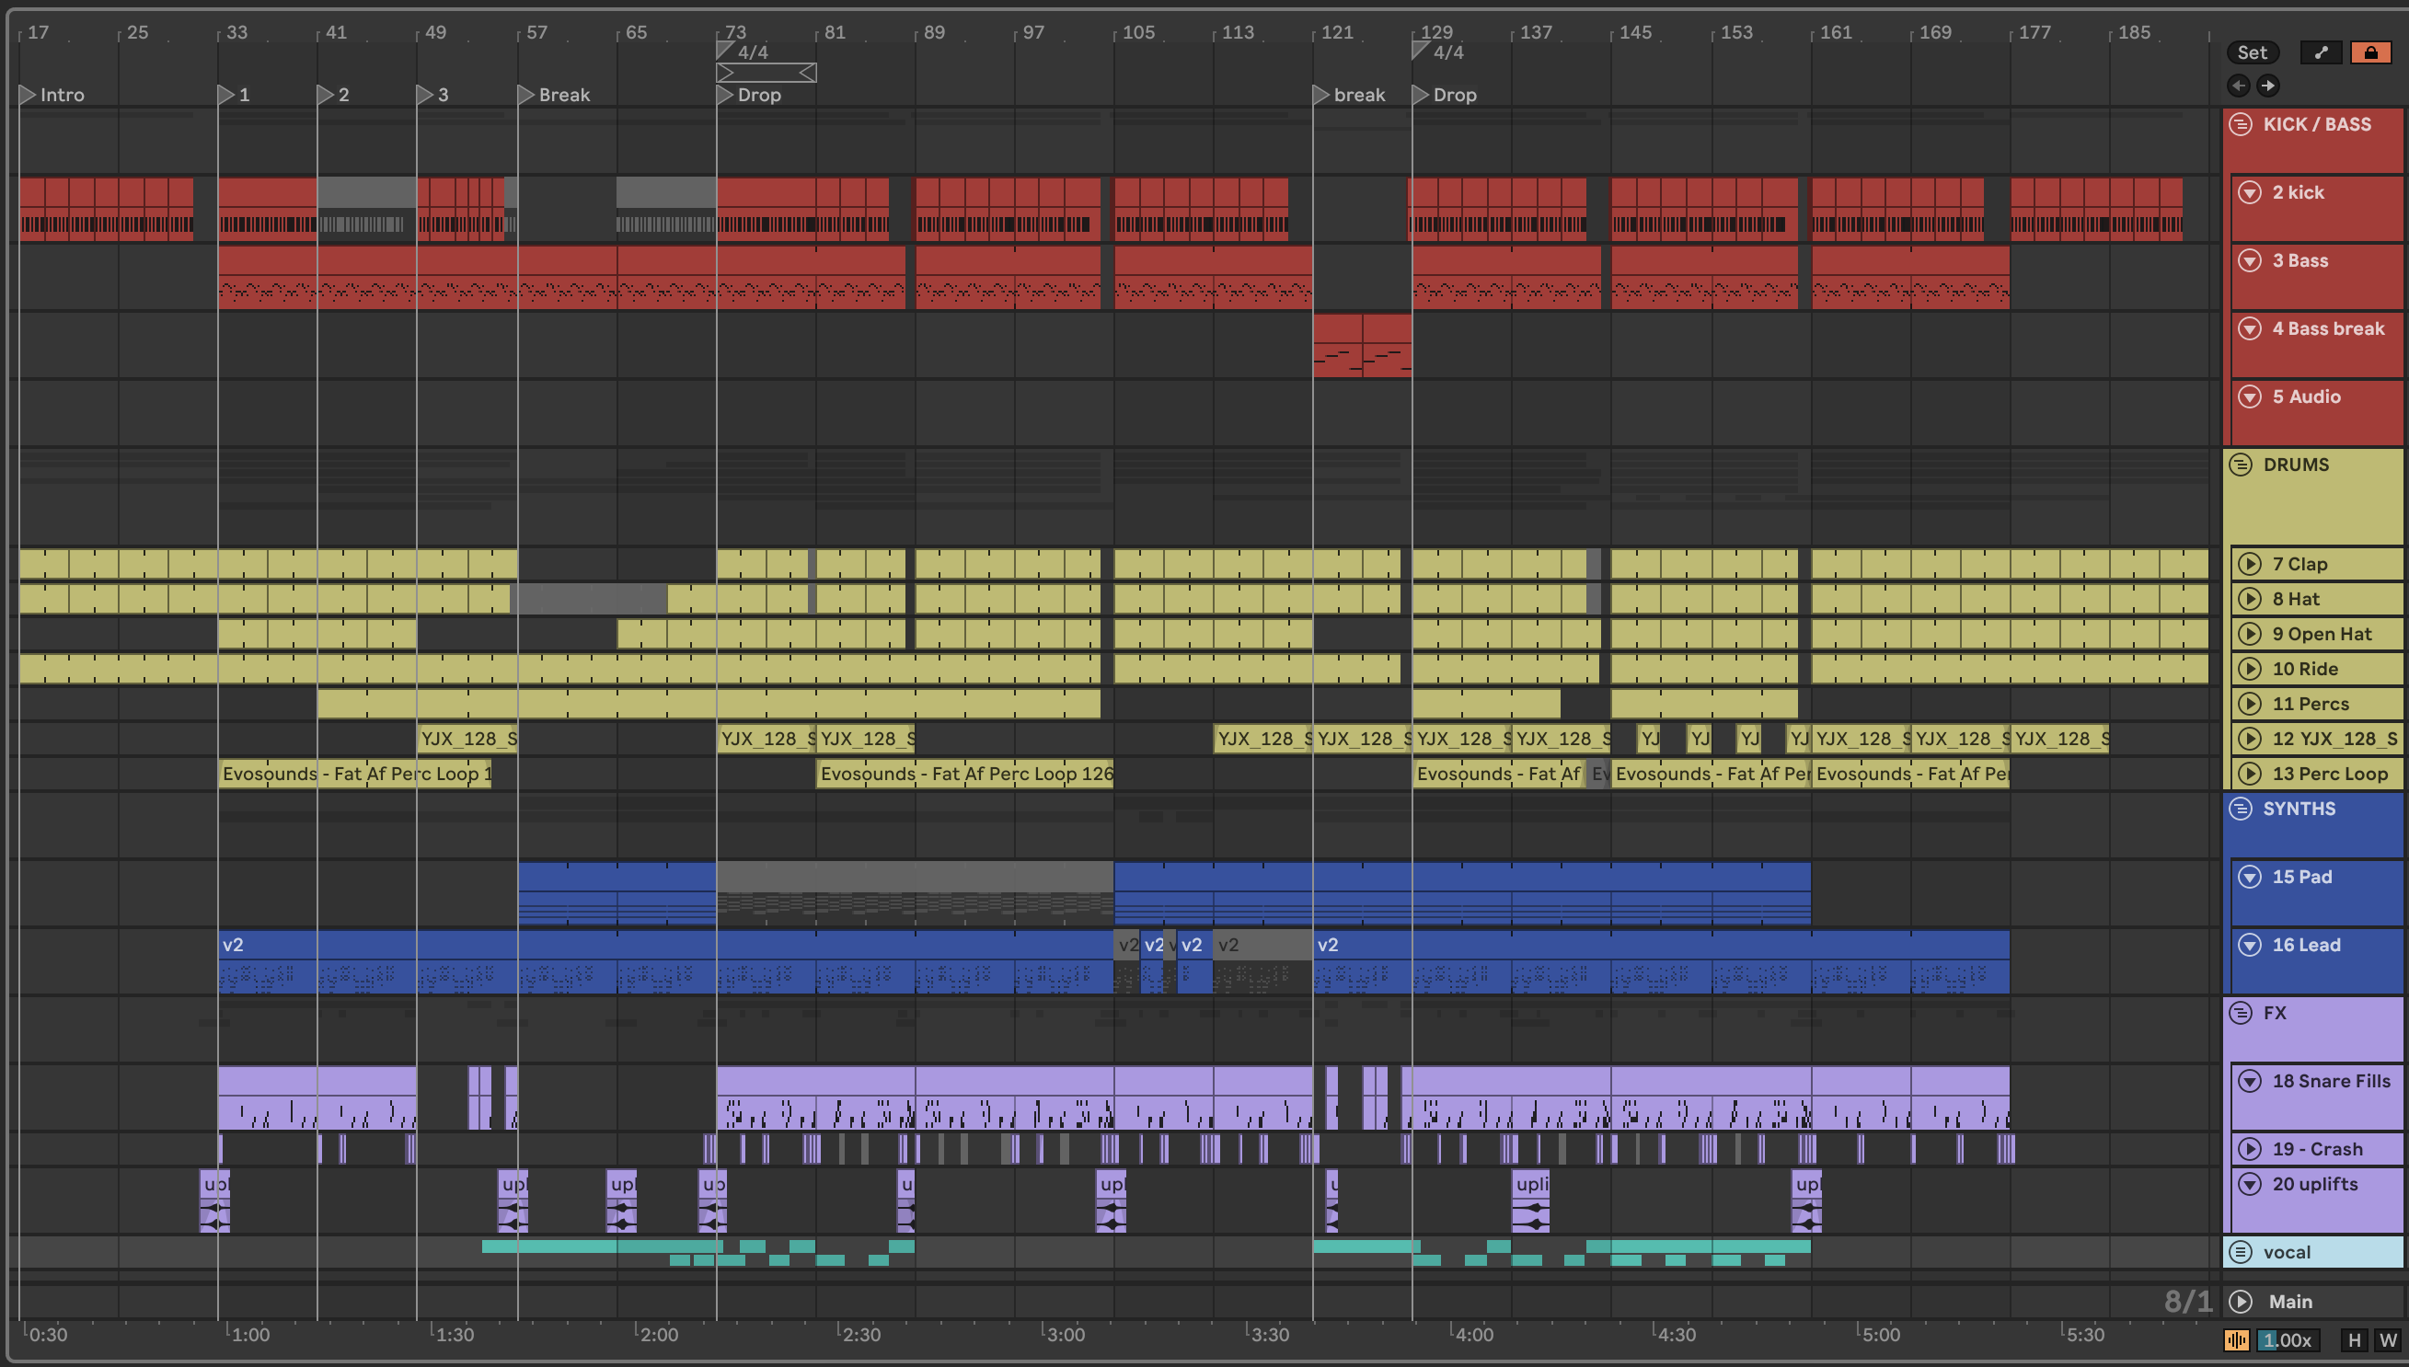Jump to next locator with right arrow
This screenshot has height=1367, width=2409.
(x=2268, y=86)
